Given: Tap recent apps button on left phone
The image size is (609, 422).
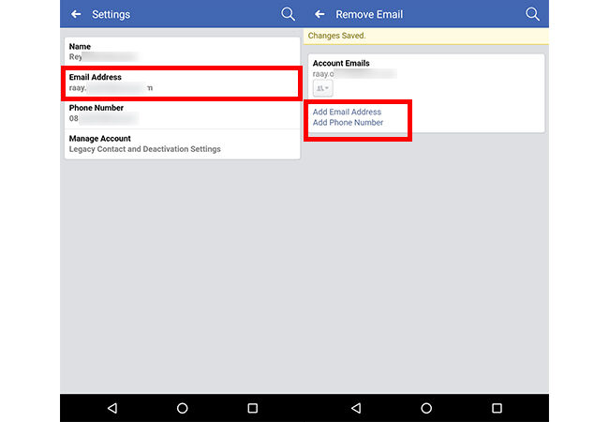Looking at the screenshot, I should 252,408.
